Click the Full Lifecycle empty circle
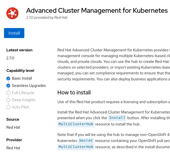This screenshot has width=170, height=156. [8, 93]
